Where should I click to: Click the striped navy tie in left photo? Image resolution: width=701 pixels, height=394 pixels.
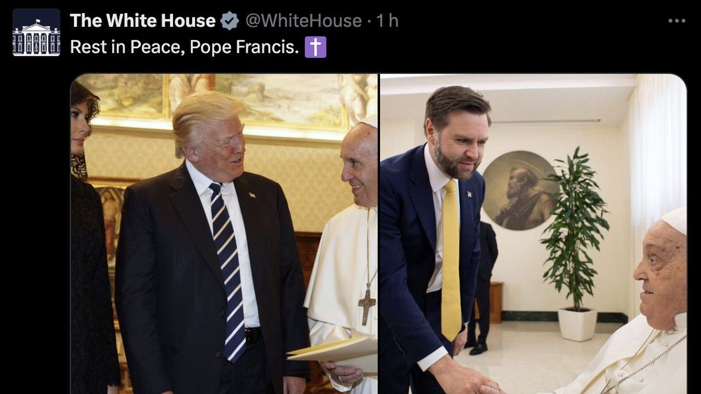(x=228, y=271)
